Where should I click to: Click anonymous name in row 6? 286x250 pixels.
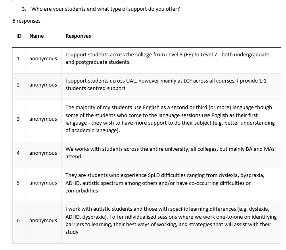coord(43,221)
